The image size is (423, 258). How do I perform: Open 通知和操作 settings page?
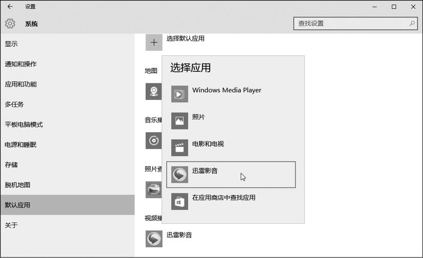tap(68, 64)
